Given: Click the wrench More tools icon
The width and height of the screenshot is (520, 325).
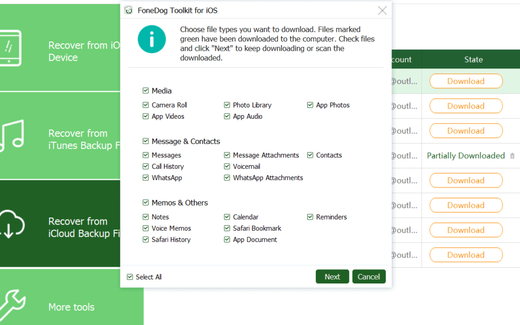Looking at the screenshot, I should click(x=13, y=305).
